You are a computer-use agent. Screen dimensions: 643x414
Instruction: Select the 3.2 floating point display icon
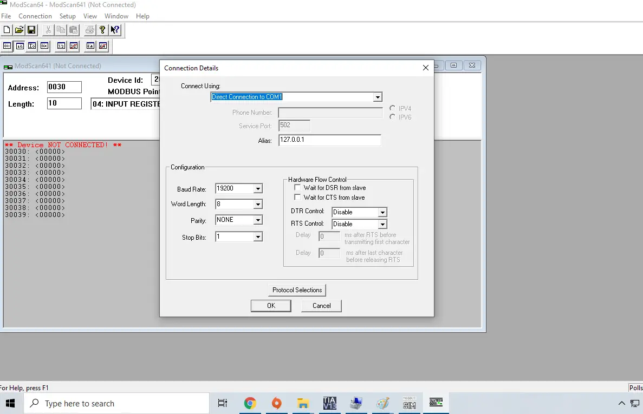coord(61,46)
